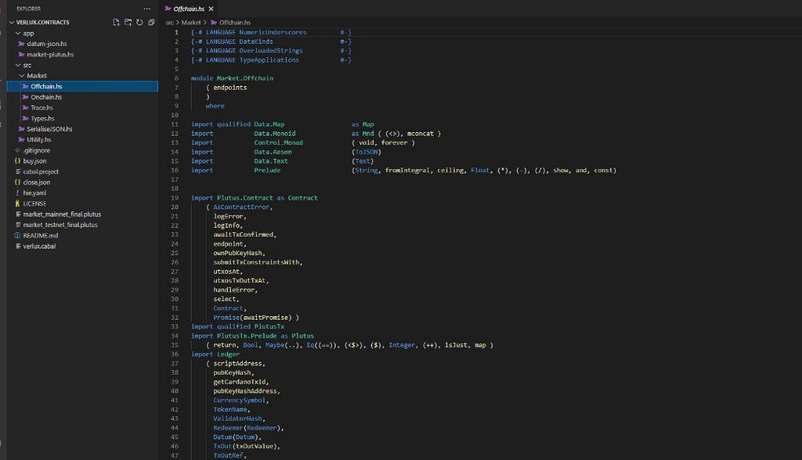Click the license icon beside LICENSE
The width and height of the screenshot is (802, 460).
click(x=17, y=203)
